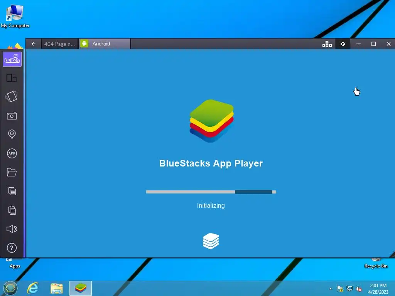The height and width of the screenshot is (296, 395).
Task: Go back using the arrow in title bar
Action: click(34, 44)
